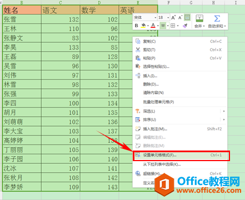Expand the alignment dropdown arrow
Viewport: 245px width, 200px height.
[168, 26]
